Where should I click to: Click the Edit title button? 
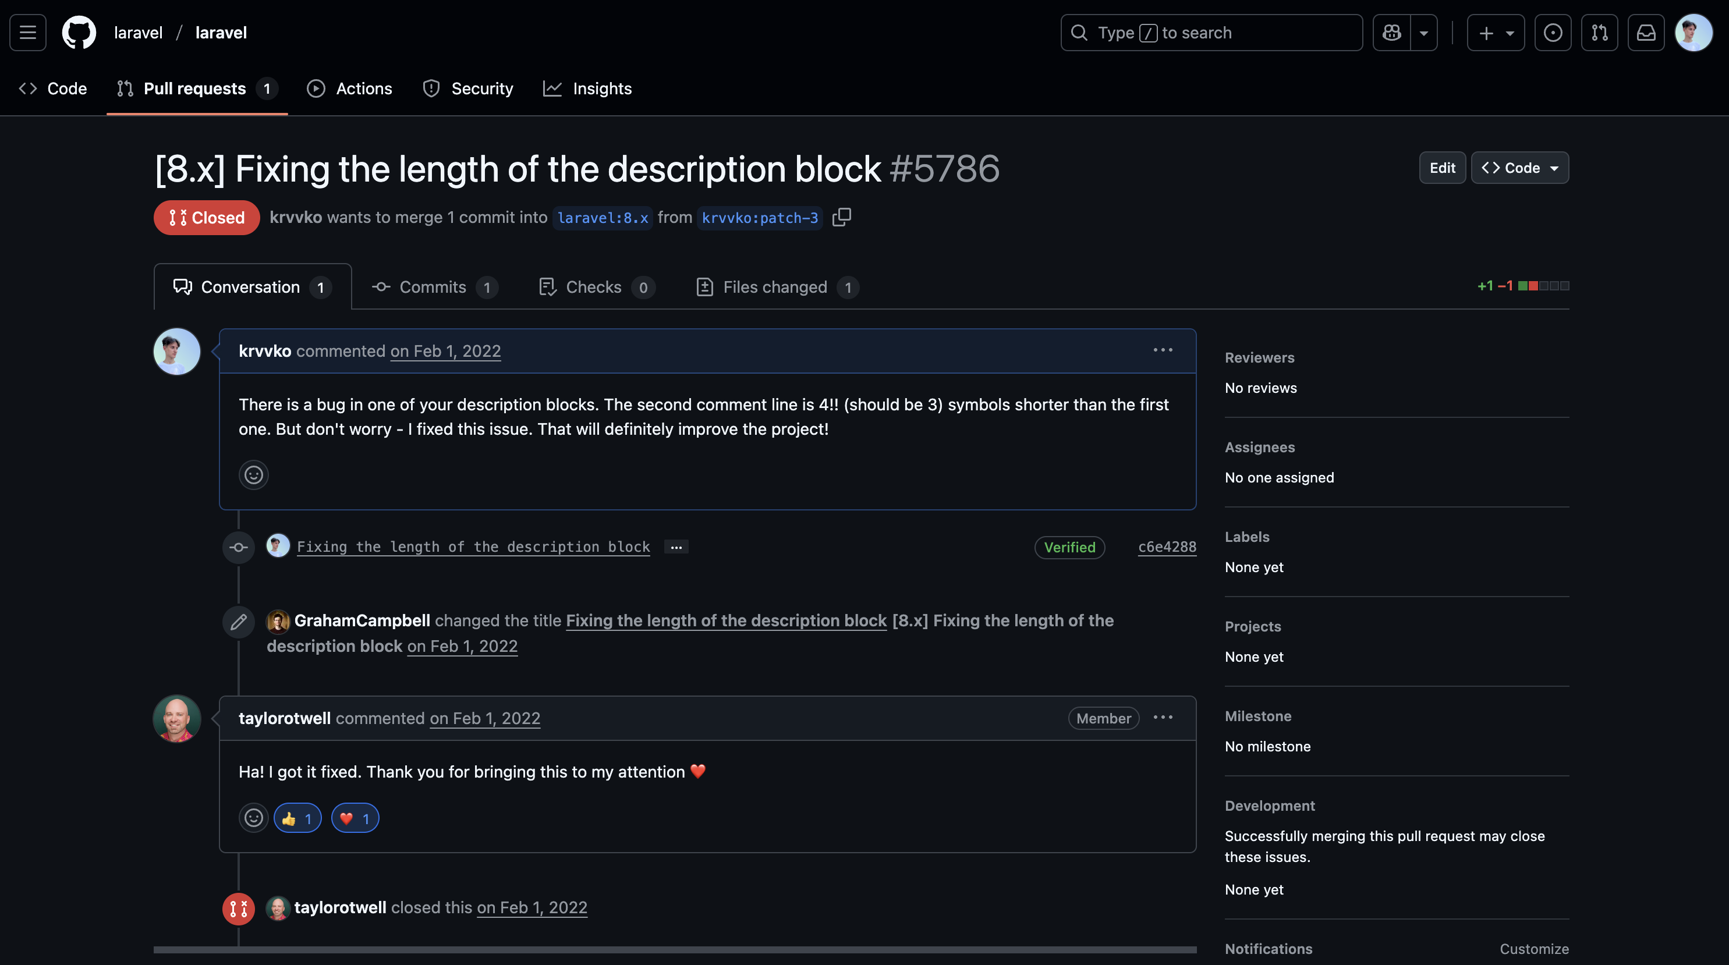coord(1442,168)
